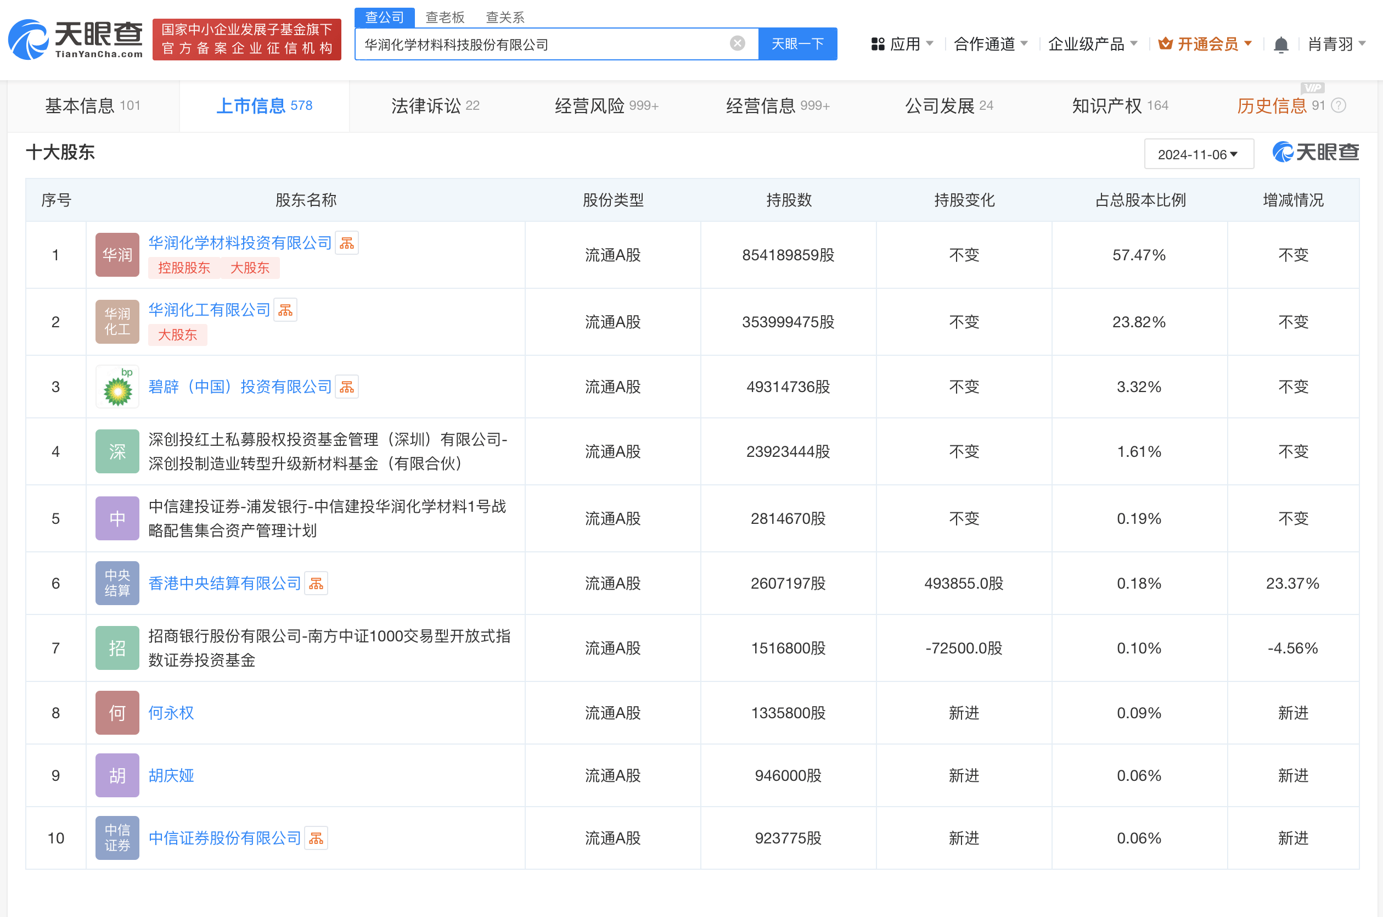1383x917 pixels.
Task: Open 胡庆娅 shareholder link
Action: click(x=171, y=775)
